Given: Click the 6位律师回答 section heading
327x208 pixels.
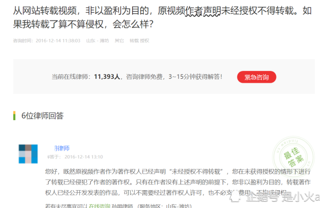Looking at the screenshot, I should [42, 115].
